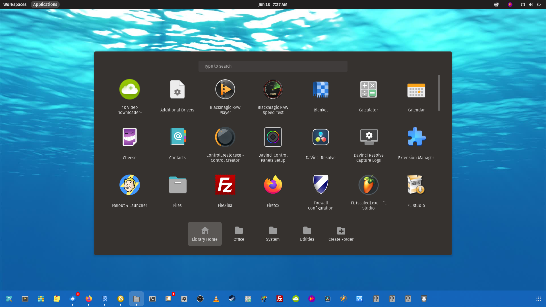Open the gold FL-style dock icon
Viewport: 546px width, 307px height.
(x=121, y=299)
